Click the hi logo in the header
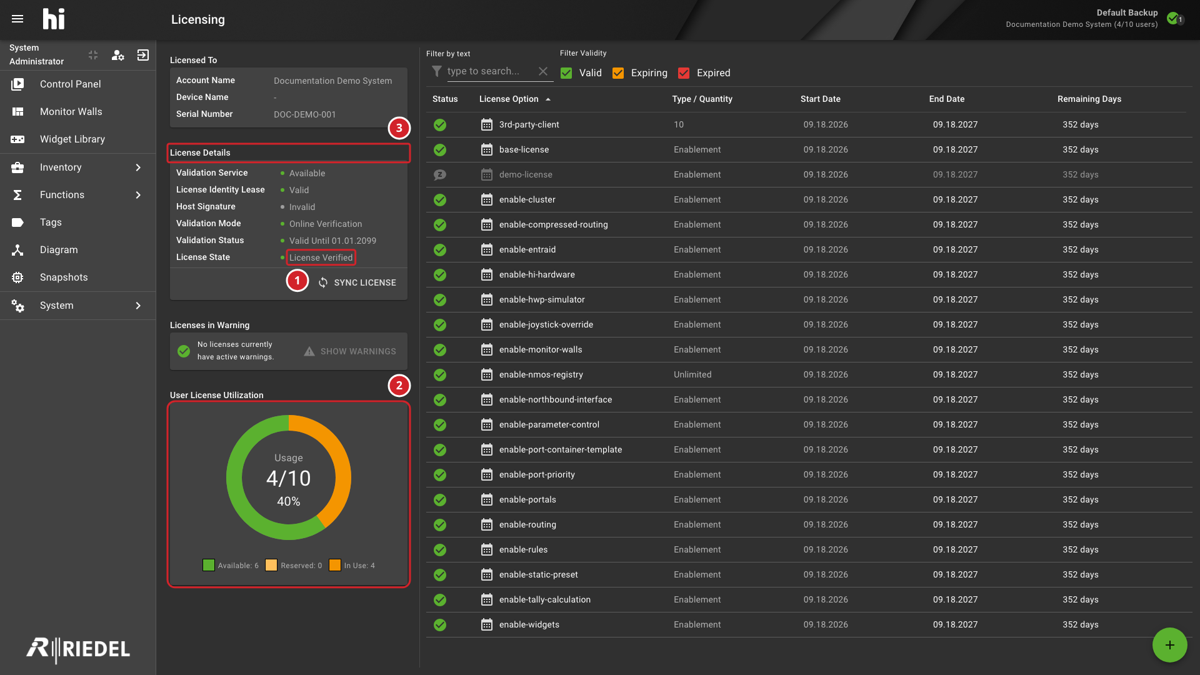The height and width of the screenshot is (675, 1200). tap(54, 19)
